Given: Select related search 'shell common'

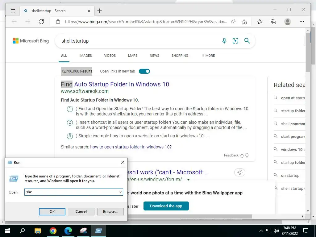Looking at the screenshot, I should pyautogui.click(x=293, y=124).
